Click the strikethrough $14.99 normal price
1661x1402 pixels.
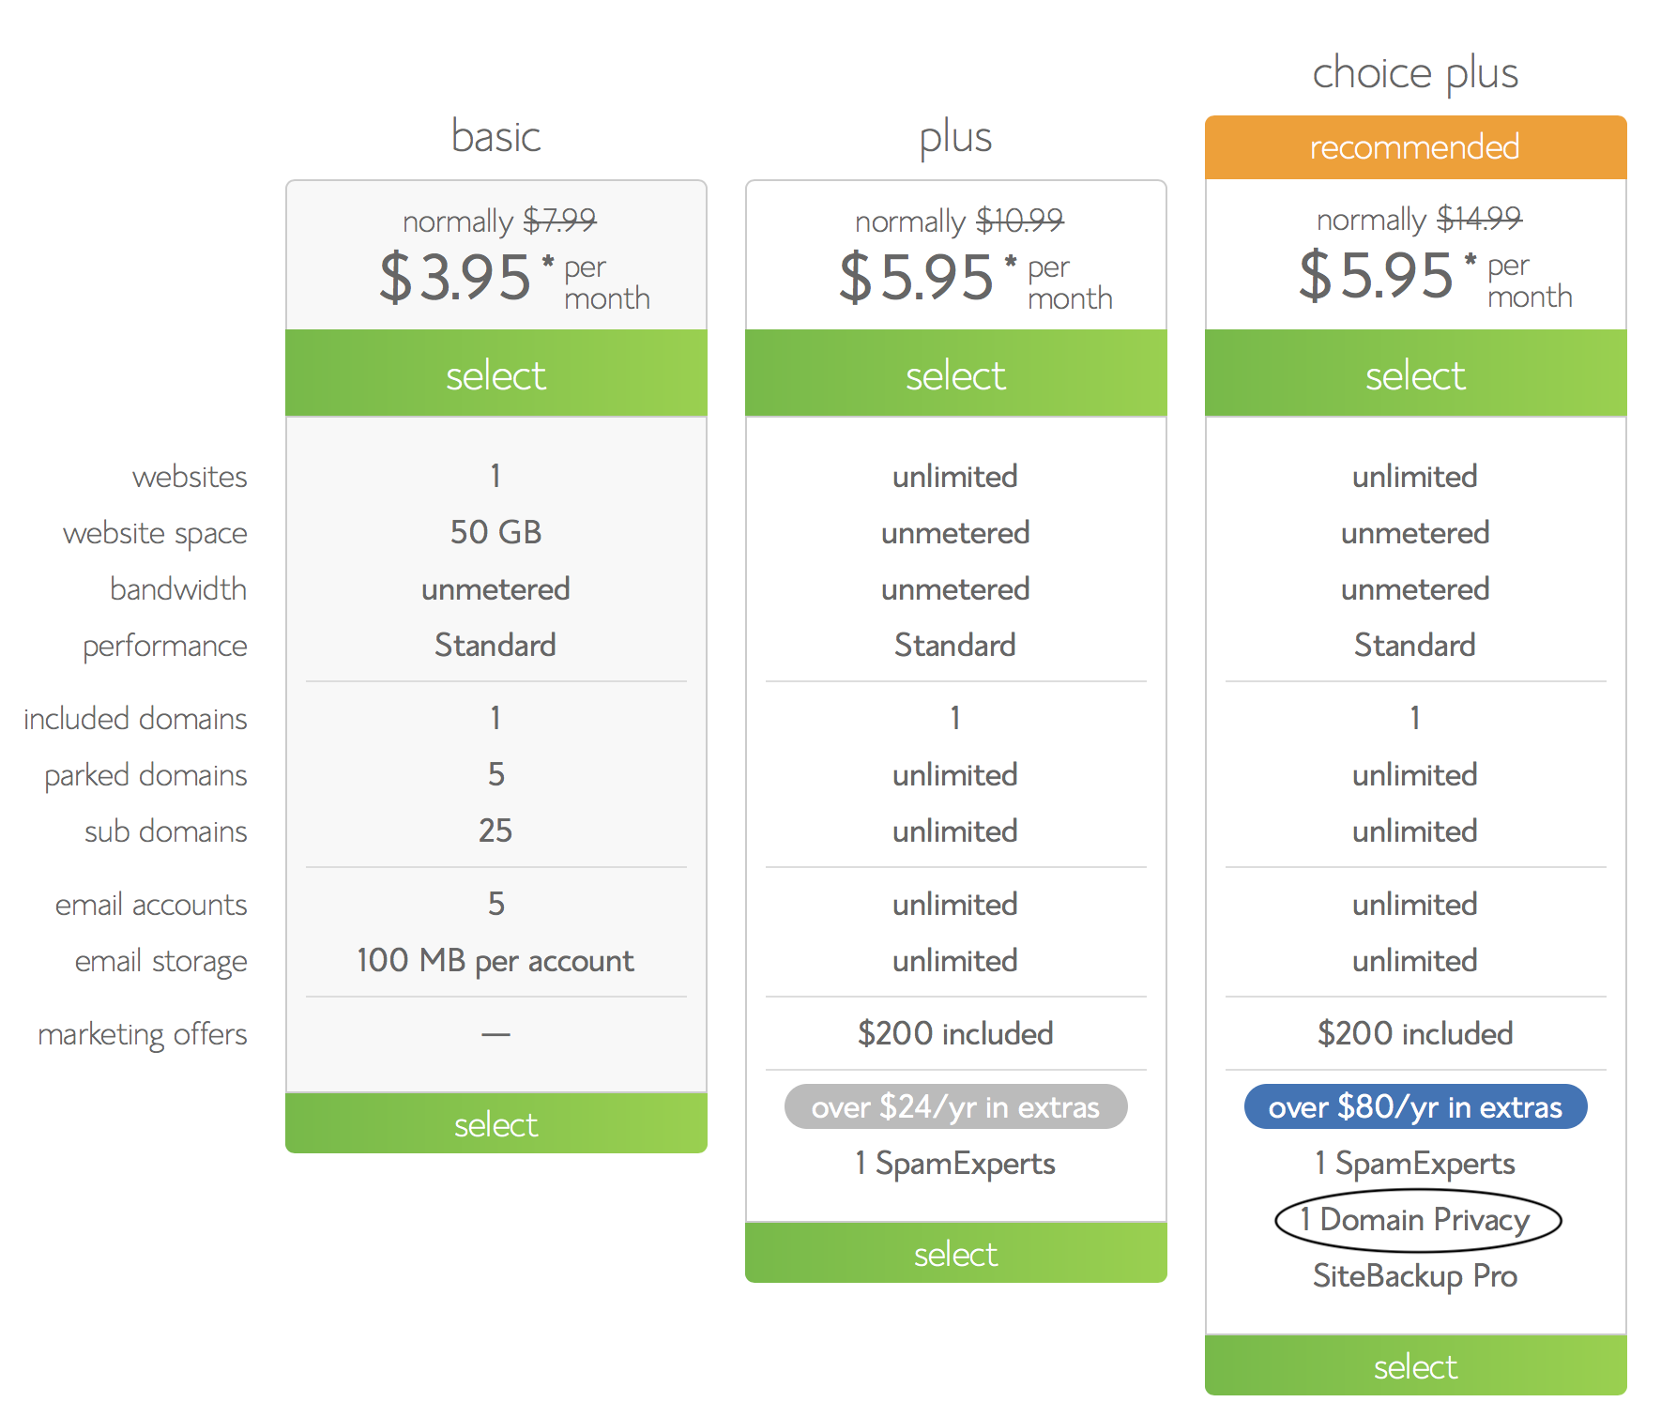tap(1479, 219)
